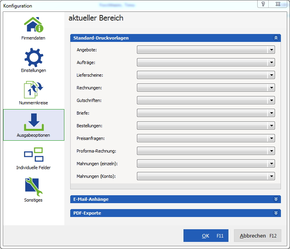Click the 'Proforma-Rechnung:' field label
This screenshot has width=290, height=249.
96,151
